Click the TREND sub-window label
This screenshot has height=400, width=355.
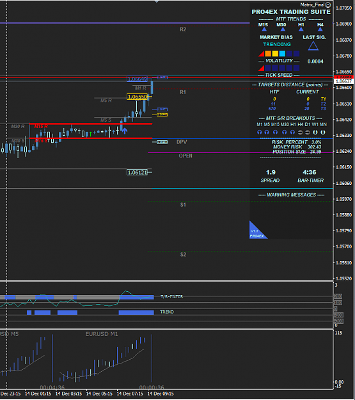[x=167, y=312]
